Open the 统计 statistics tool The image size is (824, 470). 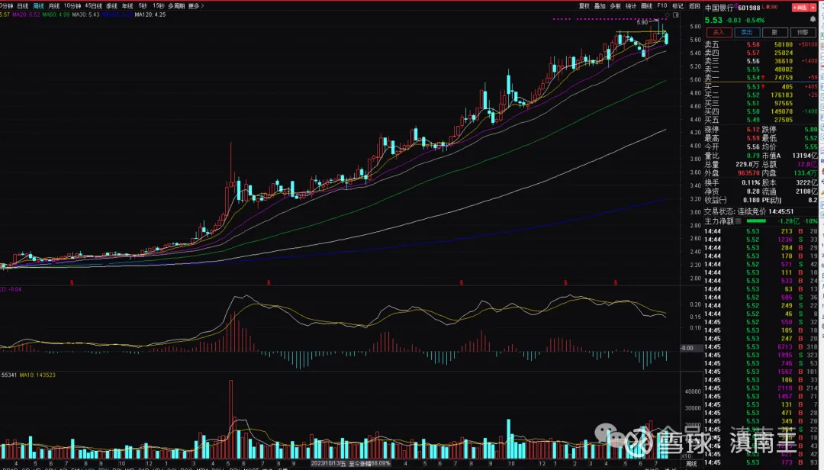[x=631, y=6]
